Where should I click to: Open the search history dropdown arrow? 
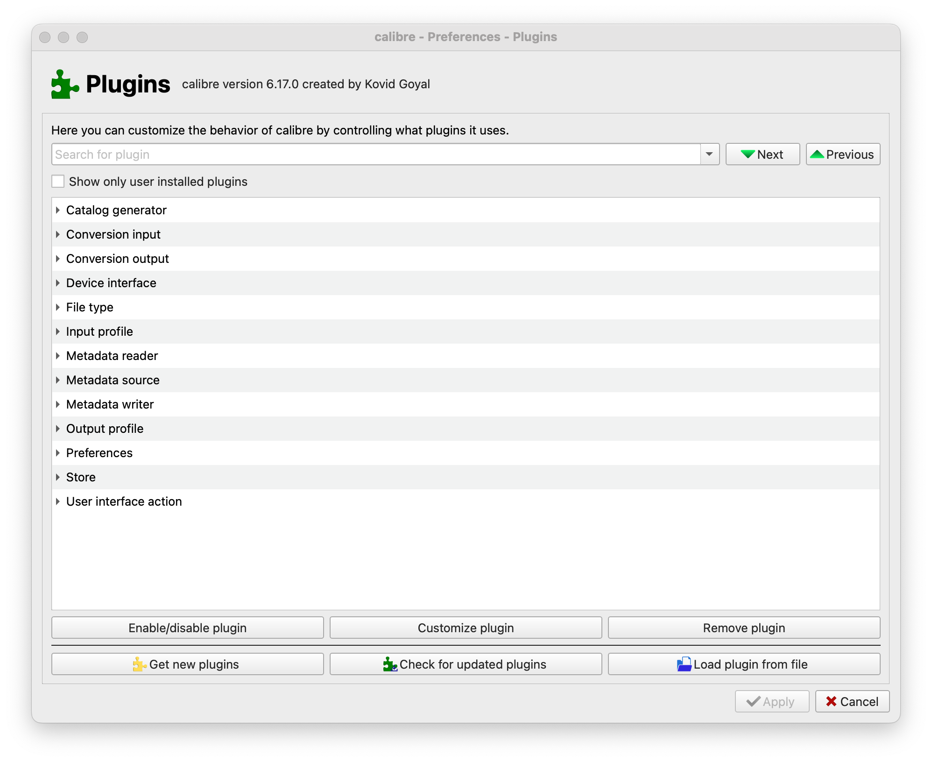(709, 155)
